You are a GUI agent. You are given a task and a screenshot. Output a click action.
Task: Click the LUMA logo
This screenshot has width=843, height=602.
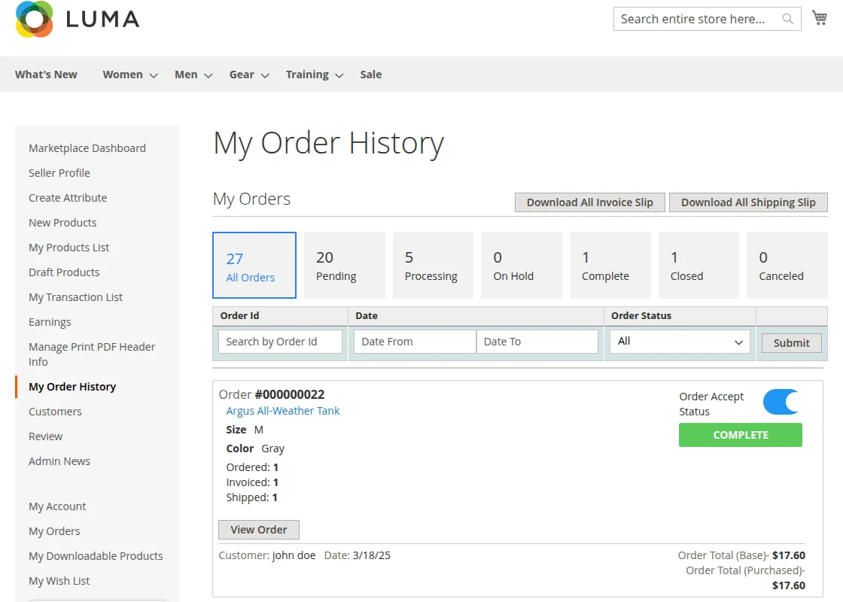click(75, 19)
